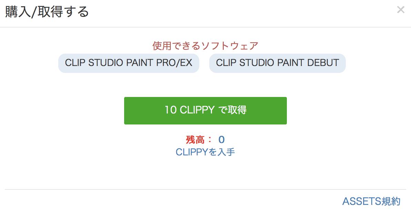The height and width of the screenshot is (218, 411).
Task: Click the 残高 balance label
Action: click(x=195, y=140)
